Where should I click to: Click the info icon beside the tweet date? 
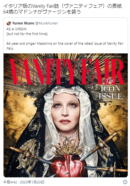pyautogui.click(x=125, y=182)
